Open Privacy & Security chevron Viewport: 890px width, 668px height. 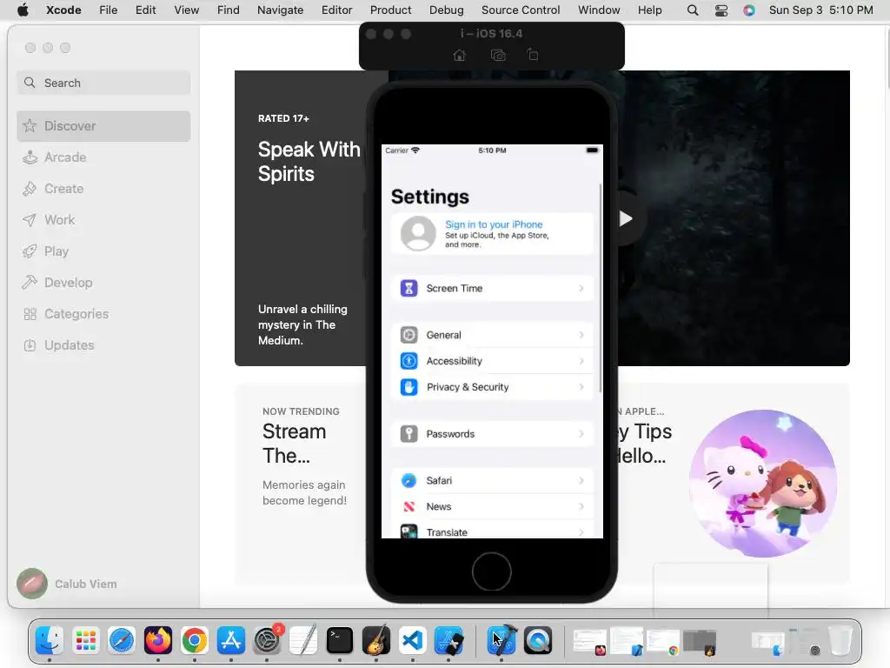click(581, 387)
